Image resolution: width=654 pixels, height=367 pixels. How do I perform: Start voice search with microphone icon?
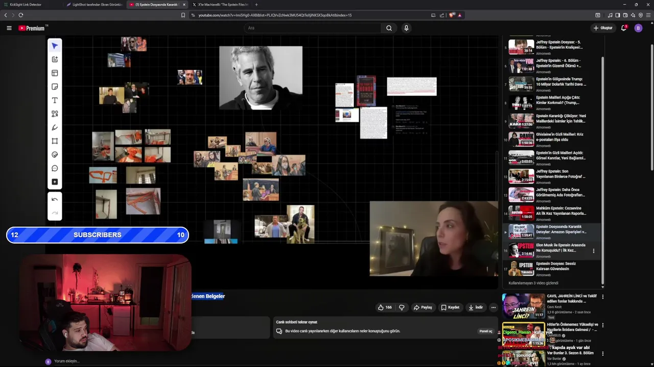406,28
